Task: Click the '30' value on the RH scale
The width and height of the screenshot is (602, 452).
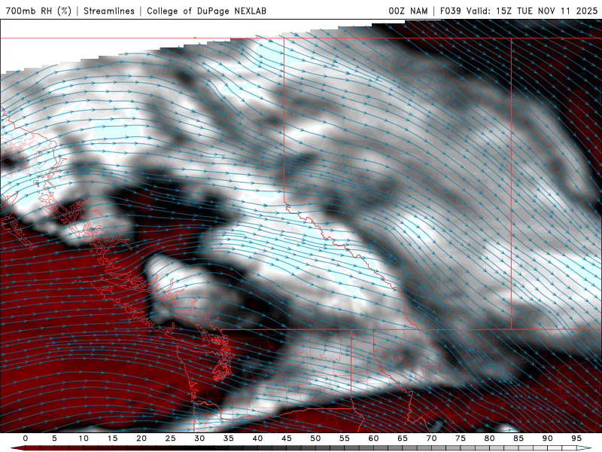Action: tap(199, 438)
